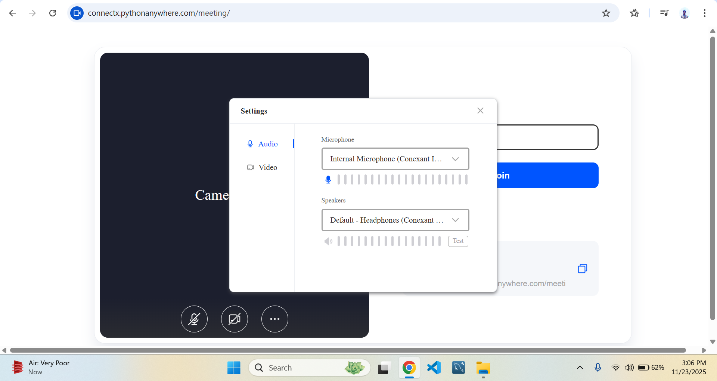717x381 pixels.
Task: Bookmark this page with star icon
Action: click(606, 13)
